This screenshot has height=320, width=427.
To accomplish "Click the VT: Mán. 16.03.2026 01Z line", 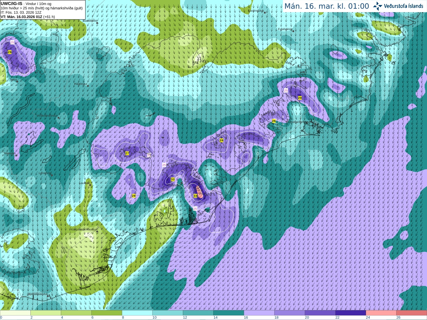I will 28,17.
